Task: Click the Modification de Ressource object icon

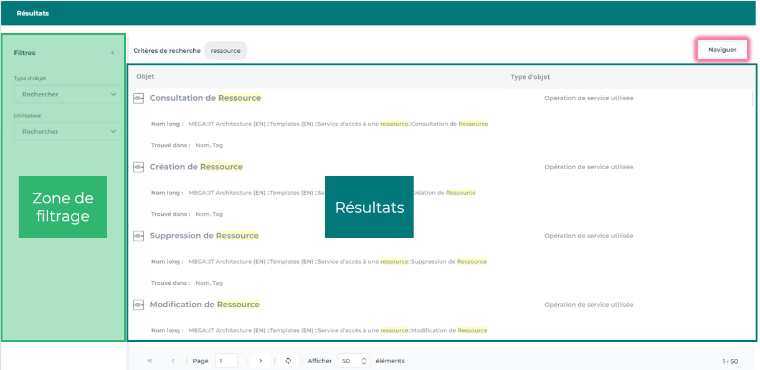Action: coord(139,305)
